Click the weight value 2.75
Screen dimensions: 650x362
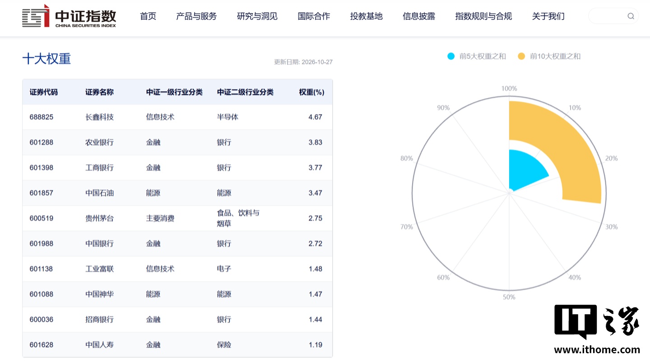tap(316, 218)
